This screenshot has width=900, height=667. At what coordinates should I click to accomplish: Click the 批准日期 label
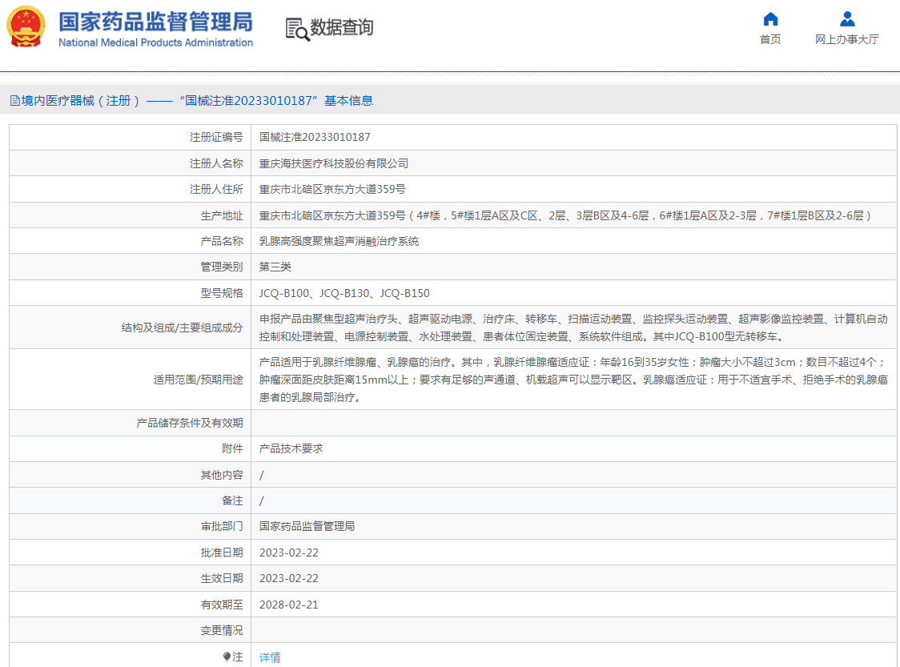[x=222, y=552]
